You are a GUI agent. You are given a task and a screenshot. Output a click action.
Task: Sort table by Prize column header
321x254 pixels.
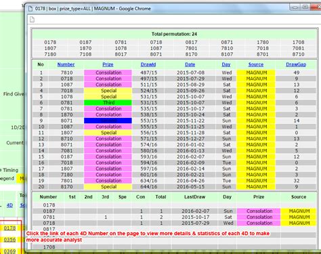[x=108, y=64]
